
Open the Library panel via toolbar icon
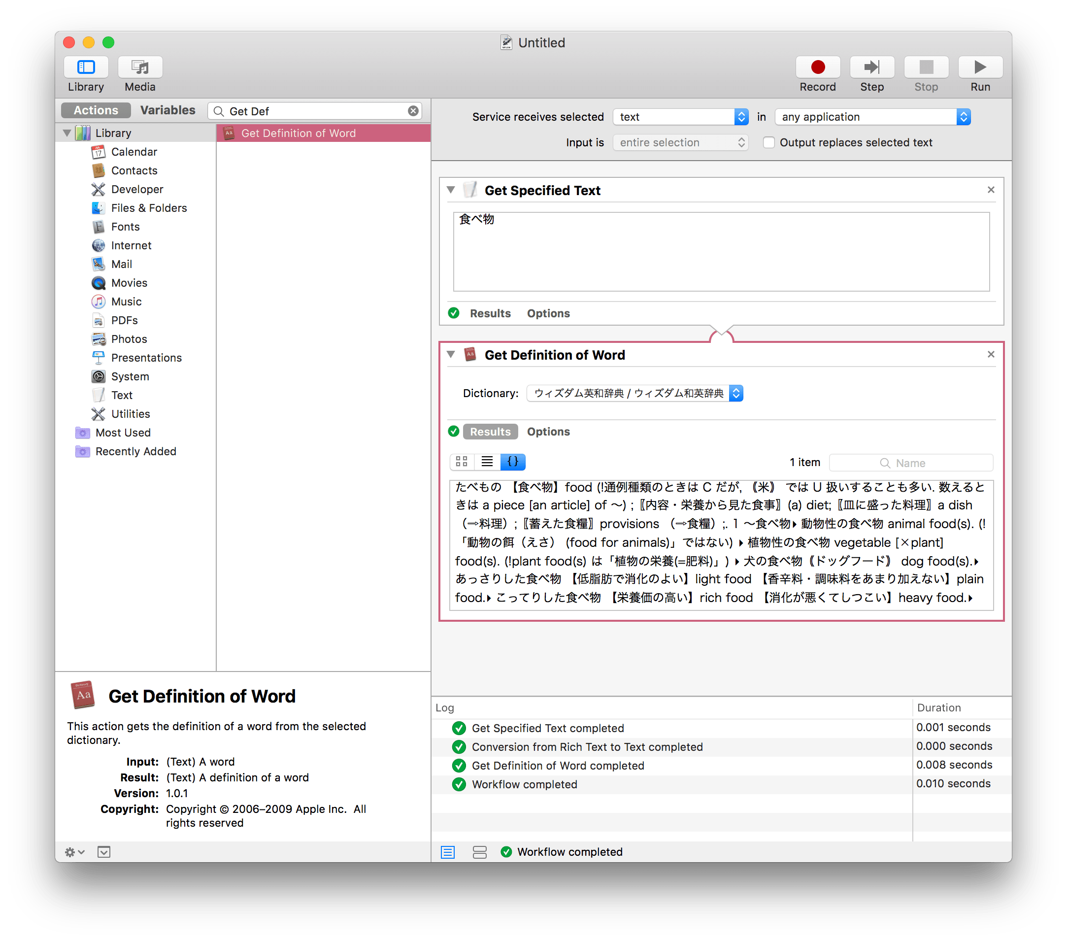(86, 67)
